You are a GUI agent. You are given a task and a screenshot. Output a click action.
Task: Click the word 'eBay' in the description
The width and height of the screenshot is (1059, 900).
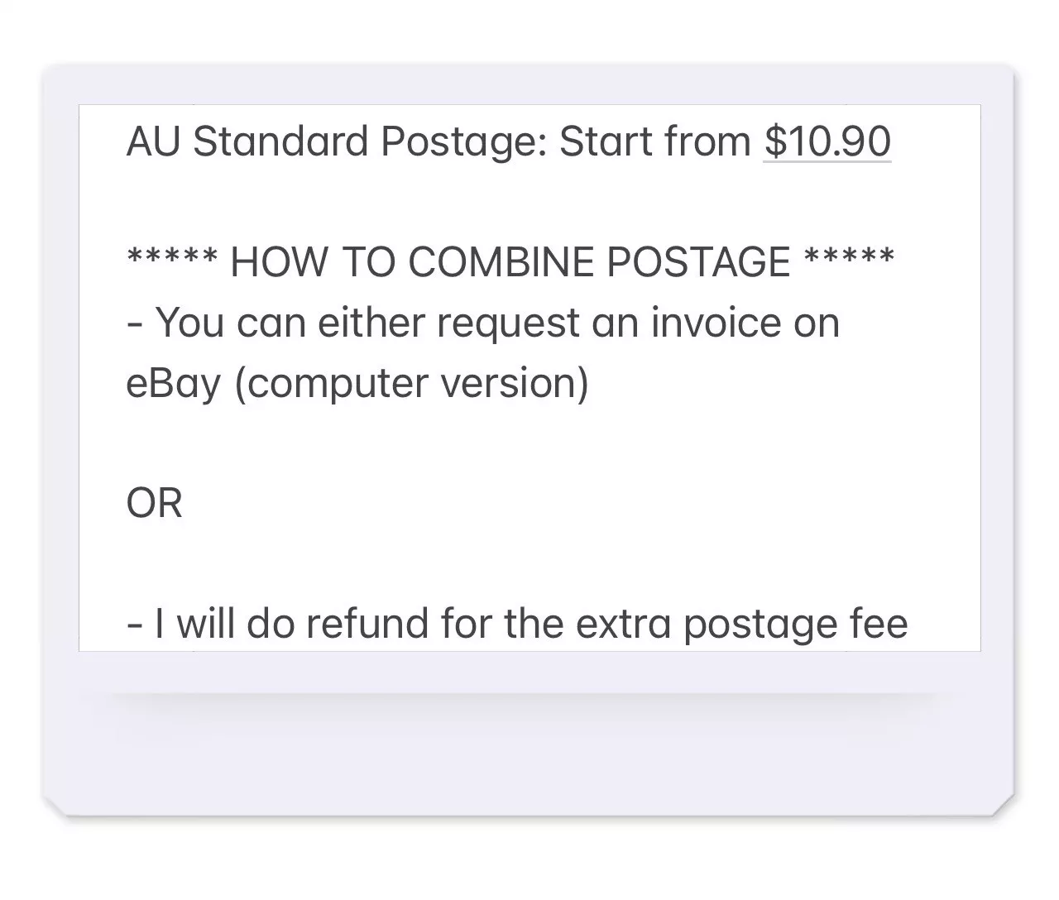(174, 384)
